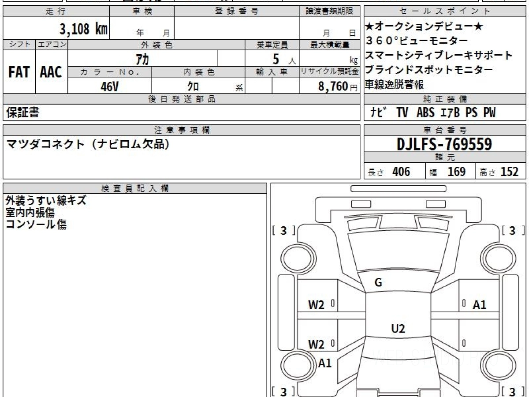Click the 諸元 header

point(445,157)
